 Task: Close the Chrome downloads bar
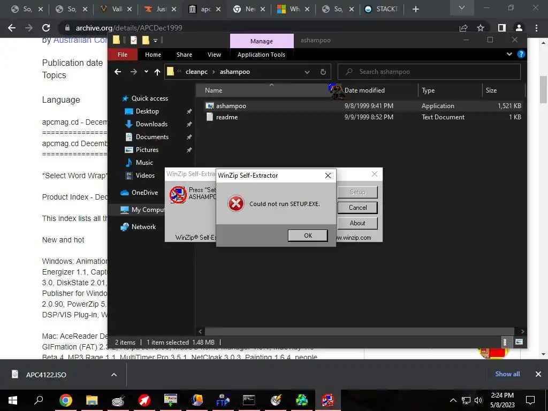click(x=538, y=374)
